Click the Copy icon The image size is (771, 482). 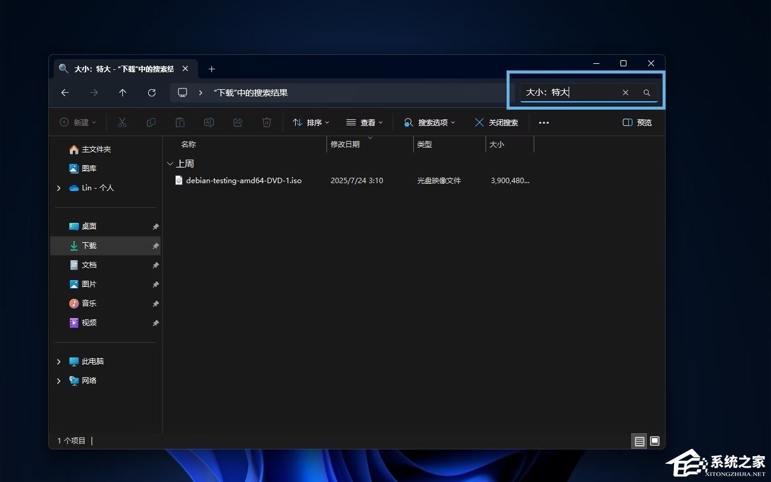tap(151, 122)
